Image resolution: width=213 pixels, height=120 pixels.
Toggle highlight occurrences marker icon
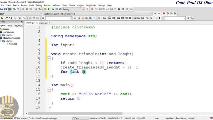(x=83, y=18)
